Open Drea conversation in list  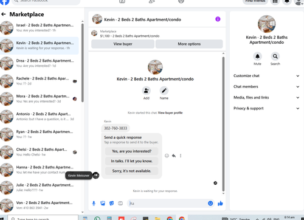40,63
